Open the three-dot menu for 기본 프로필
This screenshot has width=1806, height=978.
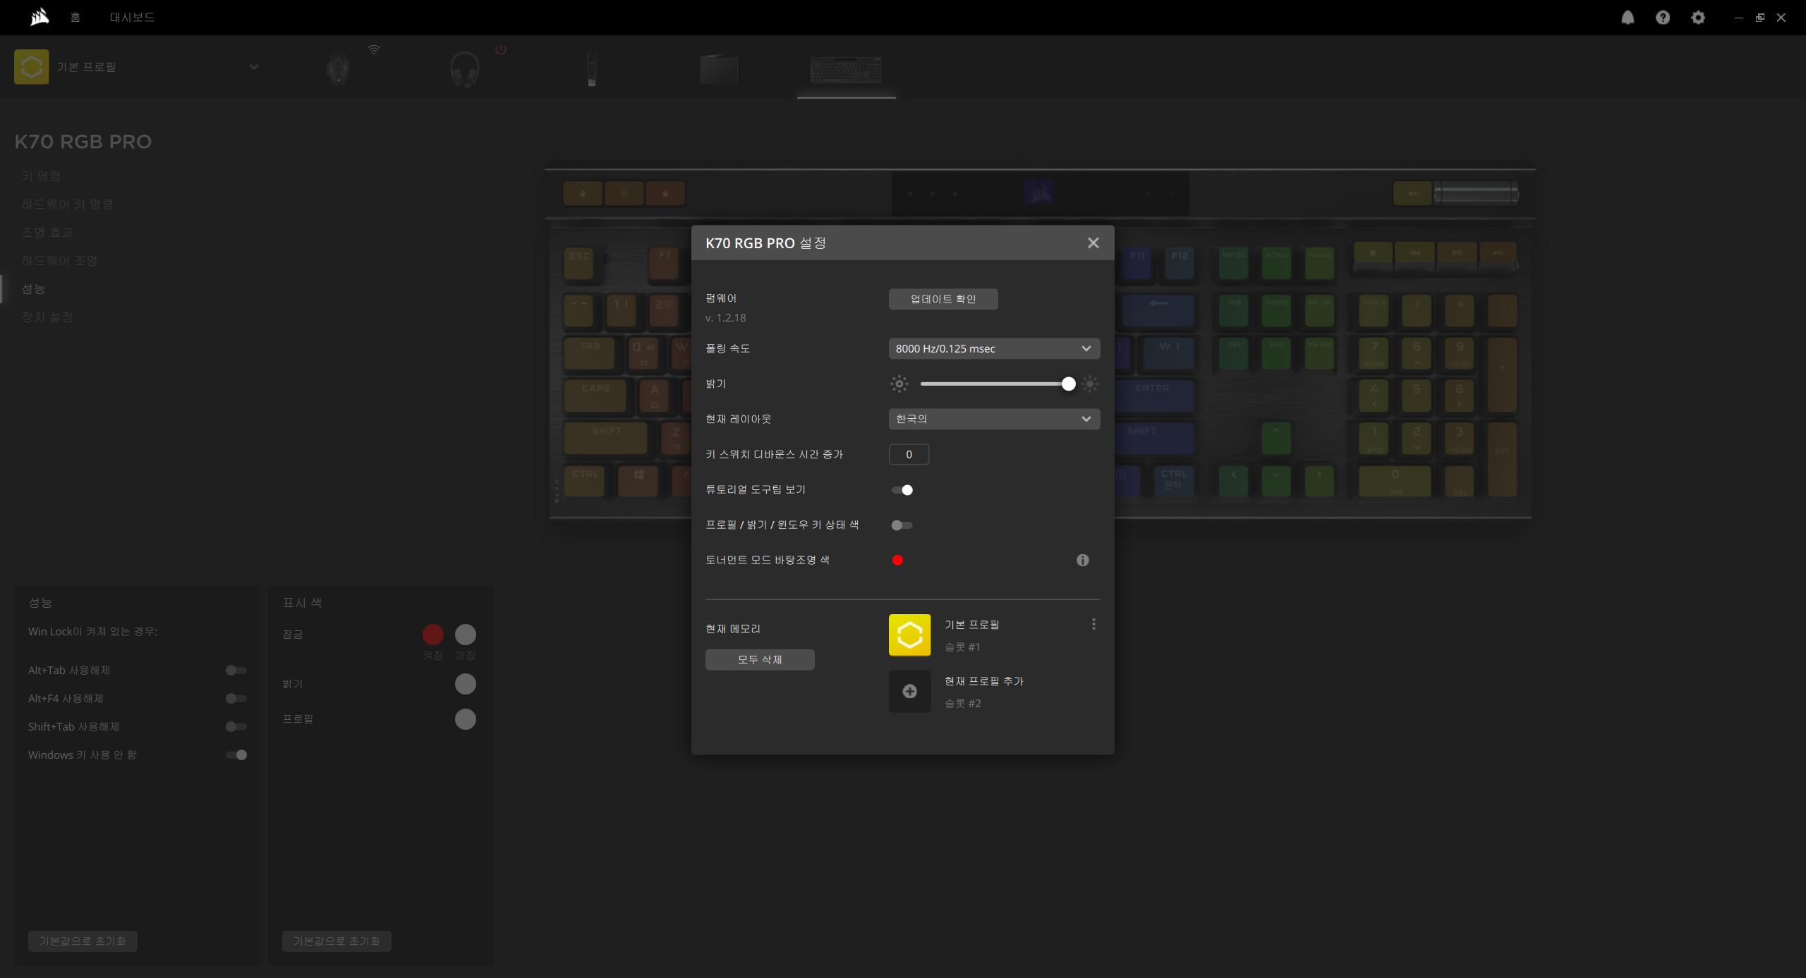(1093, 624)
